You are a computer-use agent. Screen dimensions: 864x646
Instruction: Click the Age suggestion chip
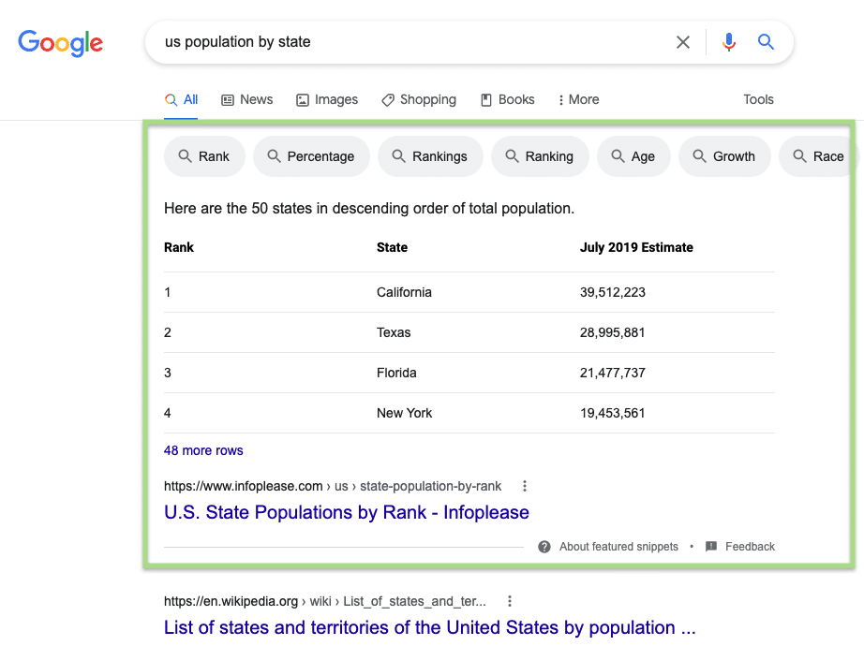633,156
